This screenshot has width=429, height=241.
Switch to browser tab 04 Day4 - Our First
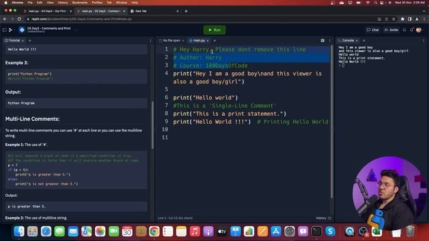47,11
